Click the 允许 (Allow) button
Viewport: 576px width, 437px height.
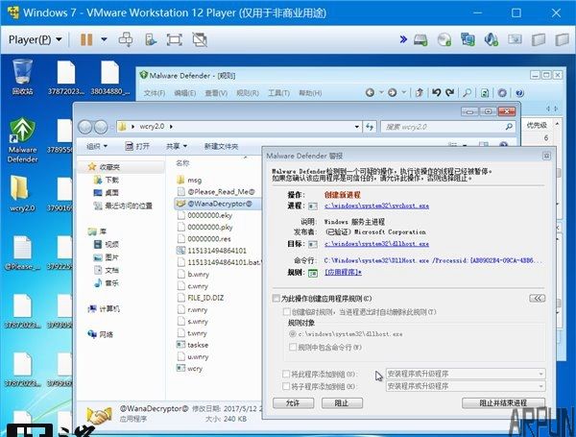coord(293,403)
